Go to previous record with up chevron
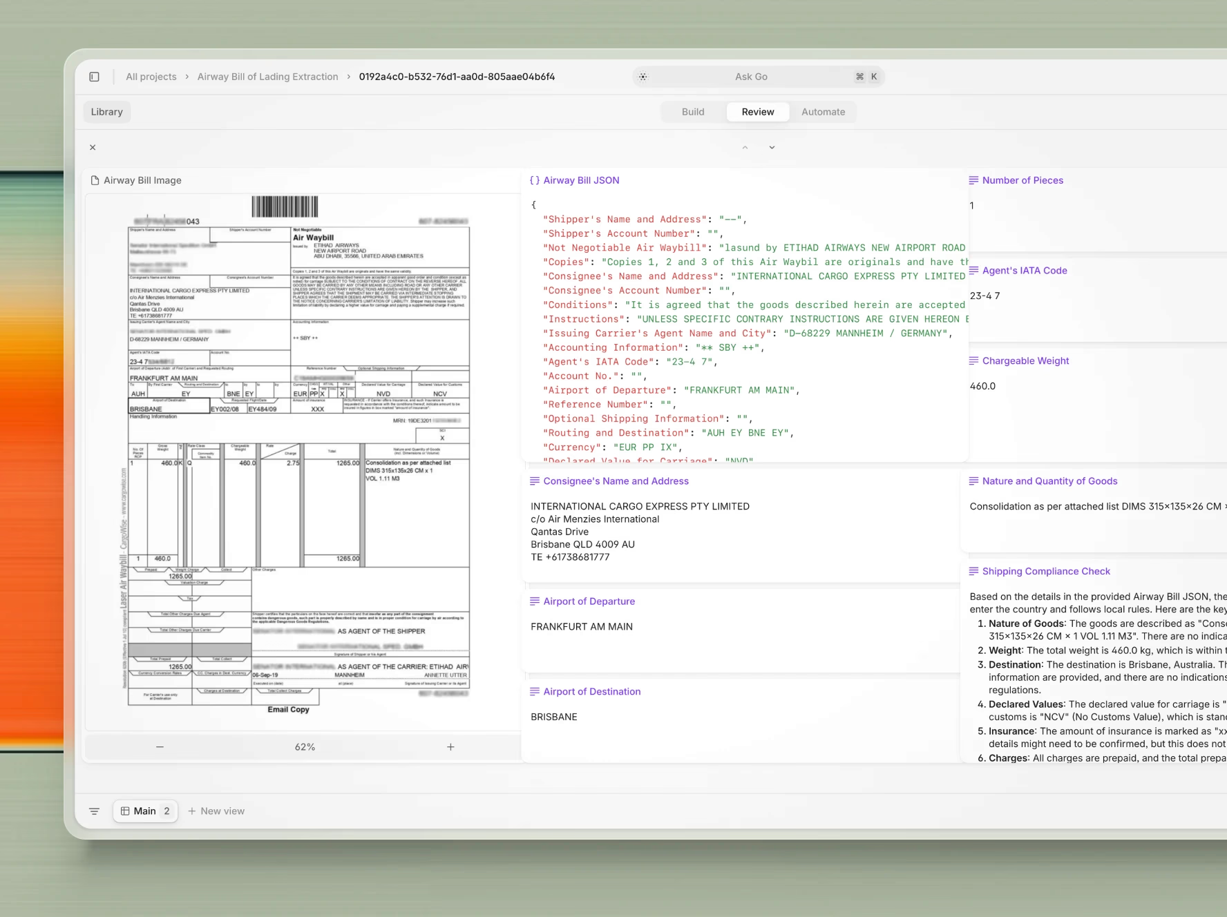The width and height of the screenshot is (1227, 917). pos(745,147)
